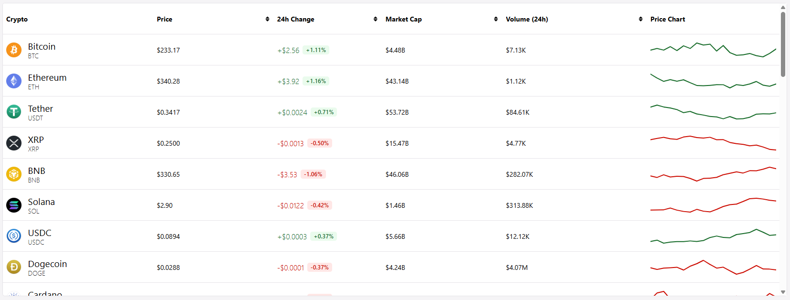This screenshot has width=790, height=300.
Task: Click the Ethereum diamond logo icon
Action: (14, 81)
